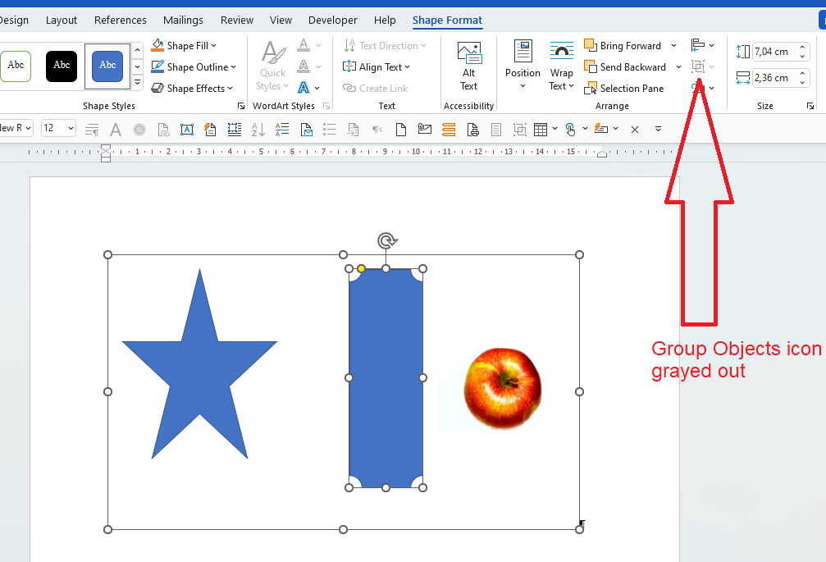The image size is (826, 562).
Task: Open the WordArt Styles dialog launcher
Action: tap(326, 106)
